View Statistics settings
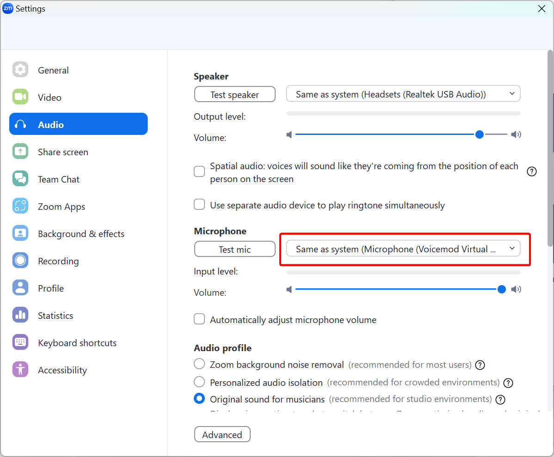Viewport: 554px width, 457px height. [x=79, y=316]
